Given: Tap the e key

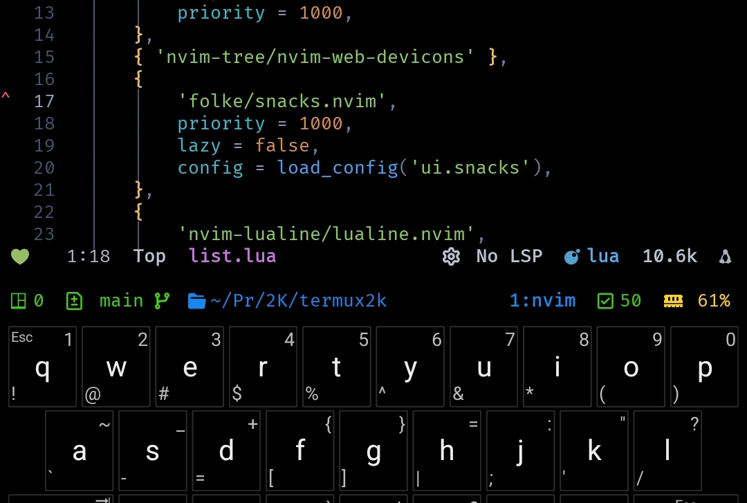Looking at the screenshot, I should pyautogui.click(x=190, y=366).
